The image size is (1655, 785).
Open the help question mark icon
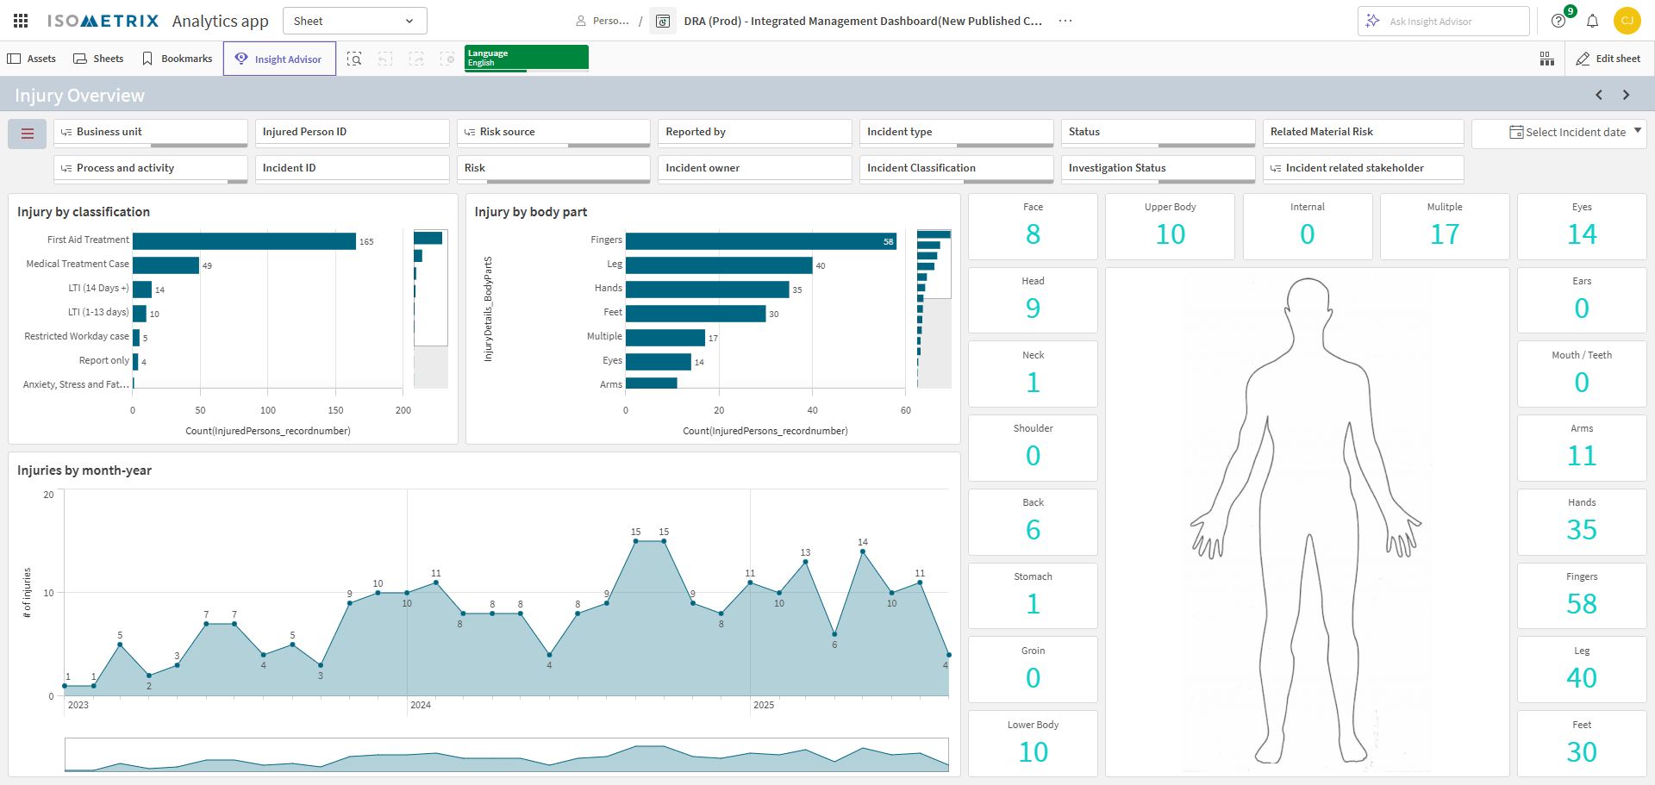click(x=1558, y=21)
